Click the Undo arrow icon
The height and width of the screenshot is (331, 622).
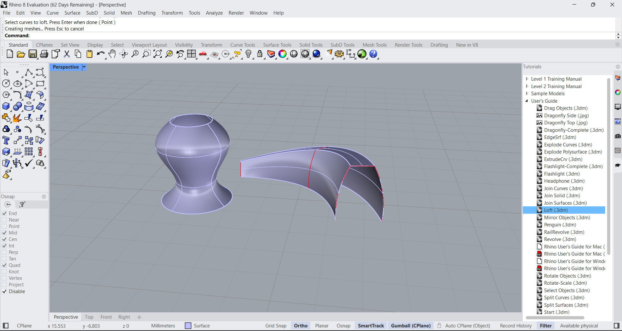[x=101, y=54]
